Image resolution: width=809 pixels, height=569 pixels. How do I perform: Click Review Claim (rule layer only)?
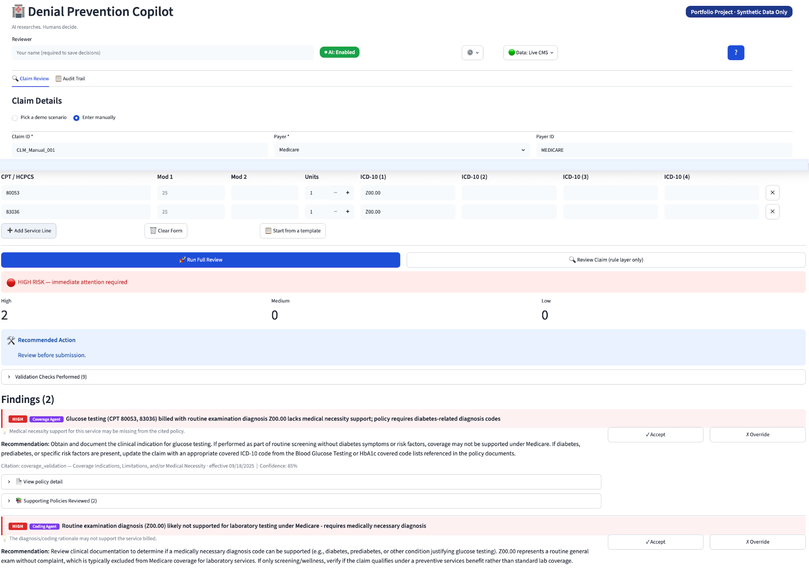tap(606, 260)
